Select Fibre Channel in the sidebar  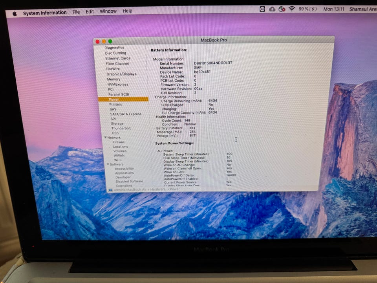[x=117, y=64]
